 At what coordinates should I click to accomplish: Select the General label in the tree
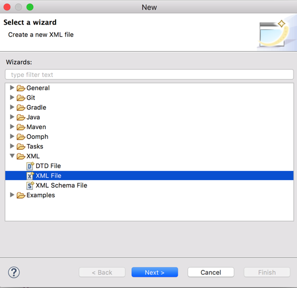(38, 88)
